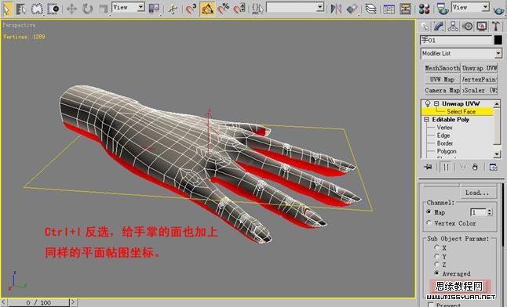507x307 pixels.
Task: Toggle Unwrap UVW lightbulb visibility
Action: [428, 103]
